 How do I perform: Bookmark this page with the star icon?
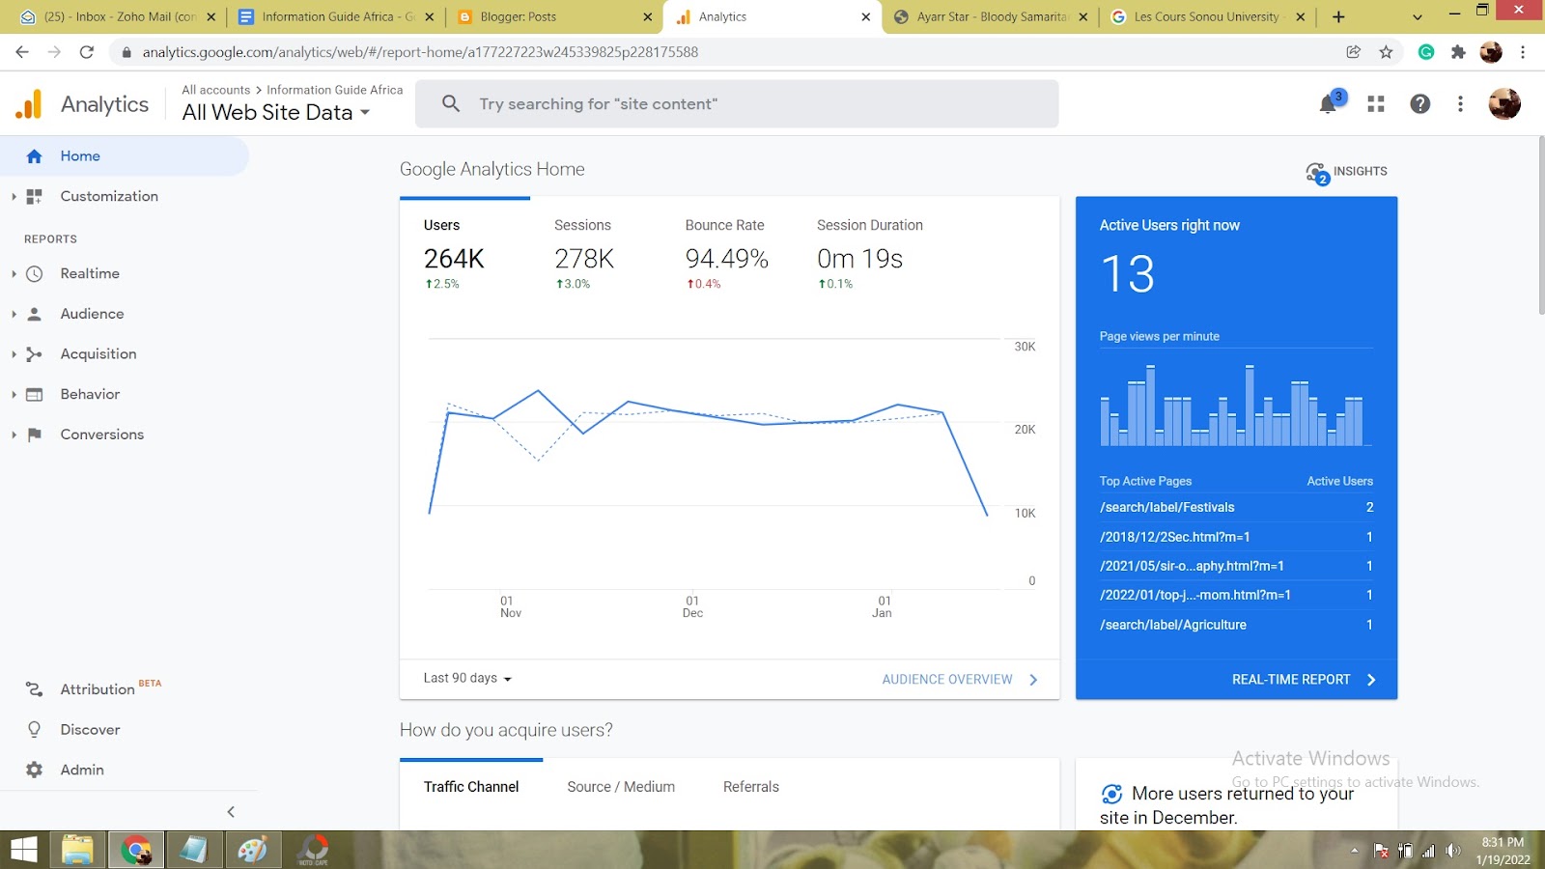click(1387, 52)
